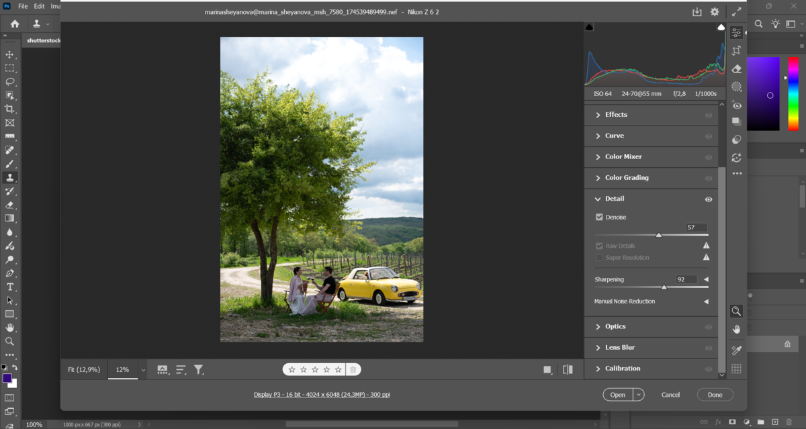Open the Camera Raw Edit panel icon
The image size is (806, 429).
(x=737, y=32)
